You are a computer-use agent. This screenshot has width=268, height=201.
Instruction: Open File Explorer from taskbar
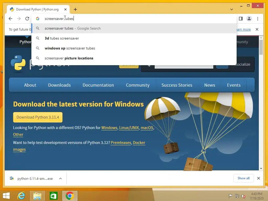pyautogui.click(x=37, y=196)
